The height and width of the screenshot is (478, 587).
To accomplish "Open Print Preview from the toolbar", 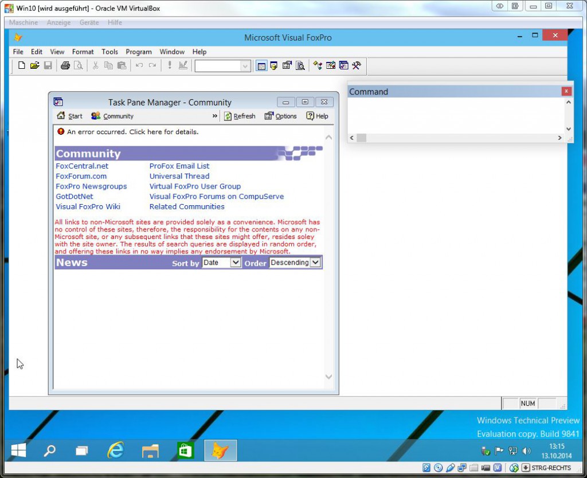I will 79,65.
